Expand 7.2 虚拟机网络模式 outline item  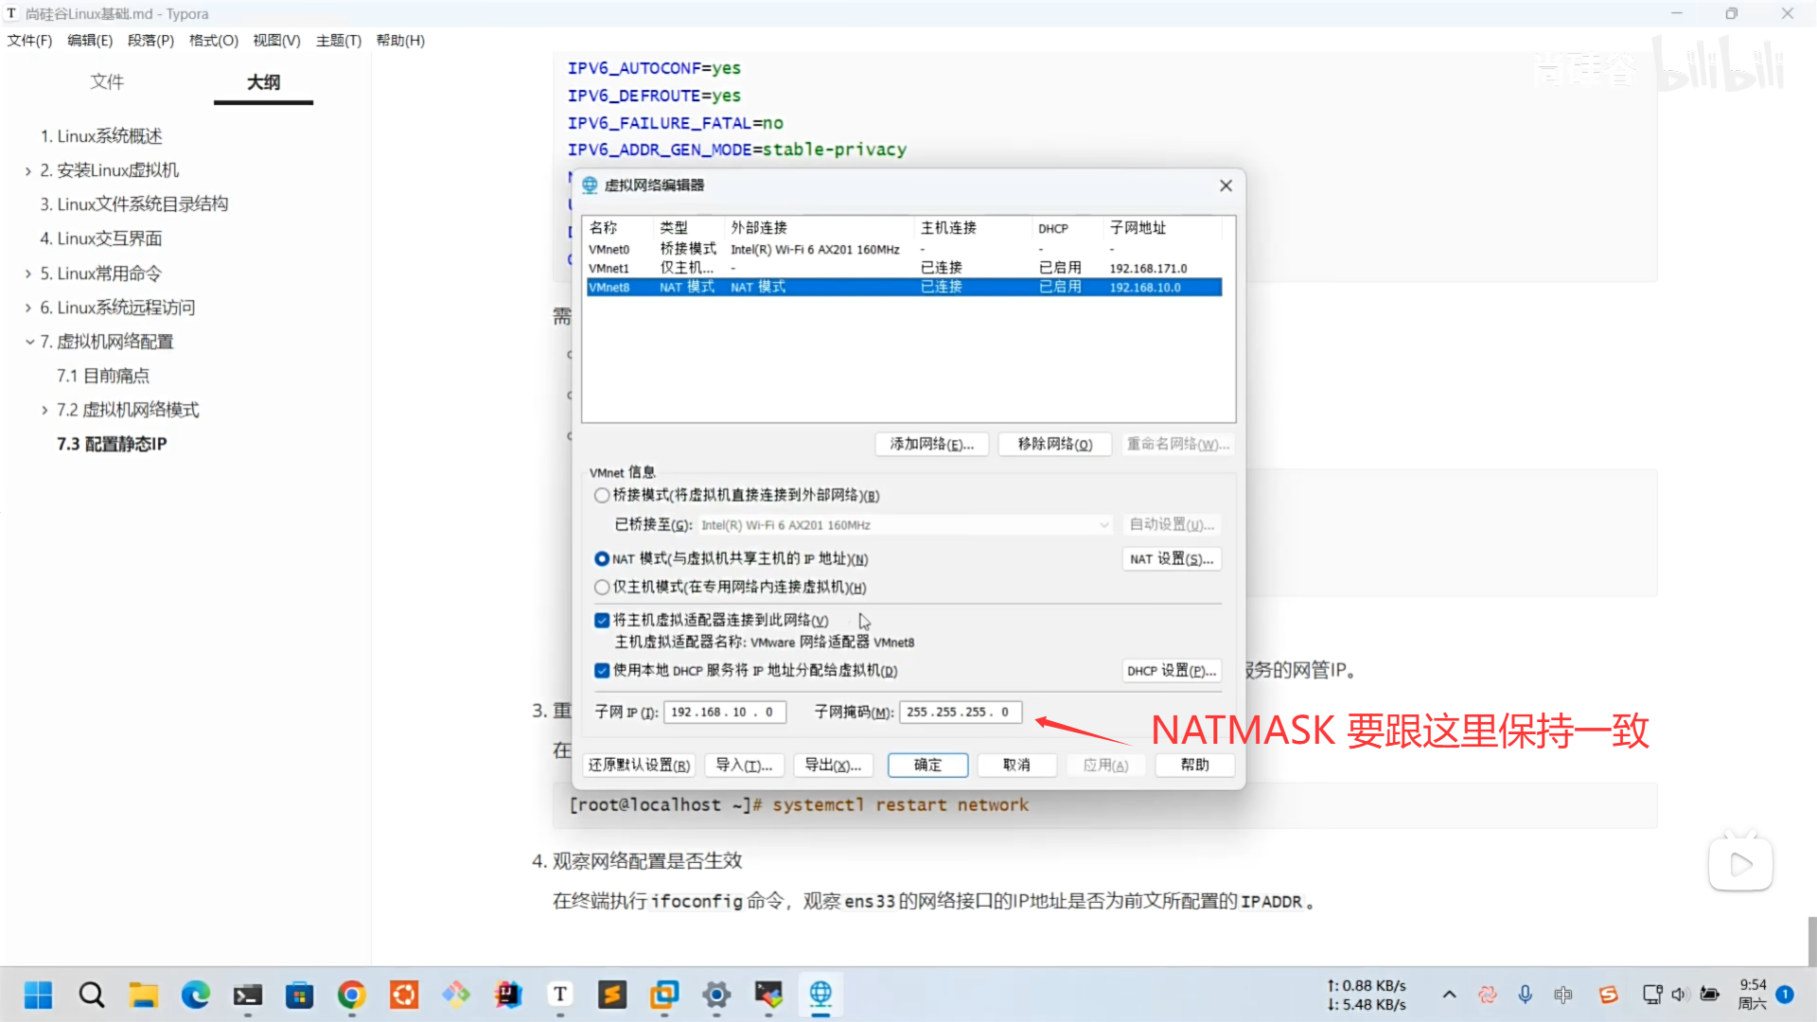[x=44, y=410]
